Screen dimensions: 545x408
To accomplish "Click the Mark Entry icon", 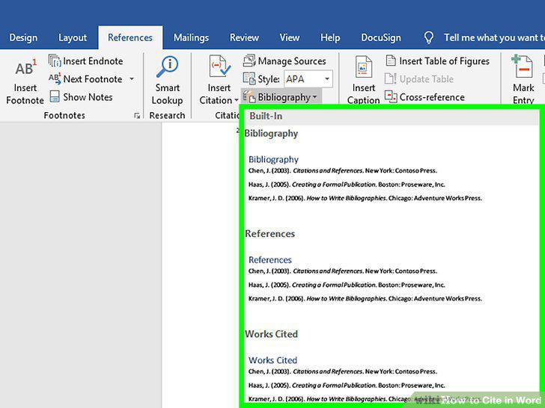I will 522,67.
